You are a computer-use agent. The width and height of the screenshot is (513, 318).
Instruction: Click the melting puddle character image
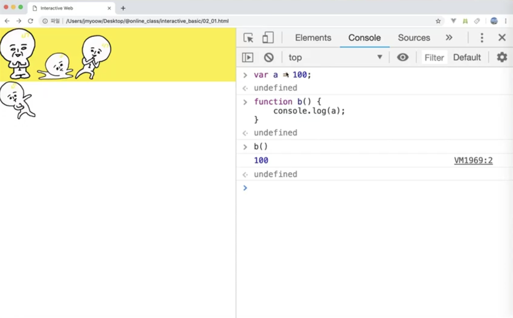coord(56,66)
